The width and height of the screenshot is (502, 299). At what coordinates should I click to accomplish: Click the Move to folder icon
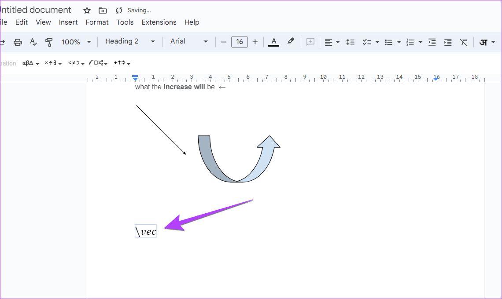coord(103,10)
